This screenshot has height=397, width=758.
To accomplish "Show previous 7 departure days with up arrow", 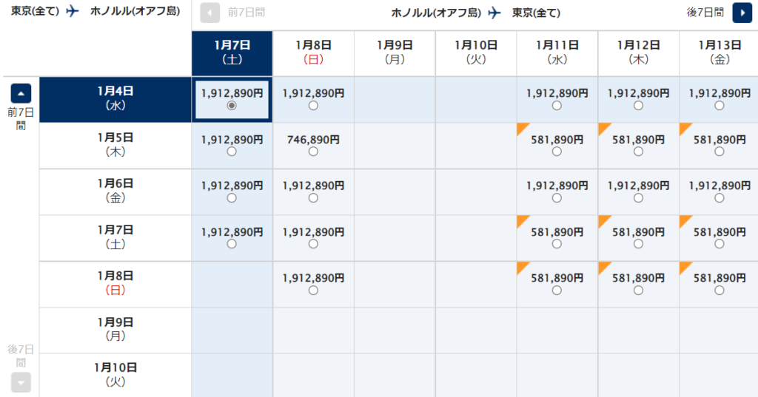I will (x=21, y=93).
